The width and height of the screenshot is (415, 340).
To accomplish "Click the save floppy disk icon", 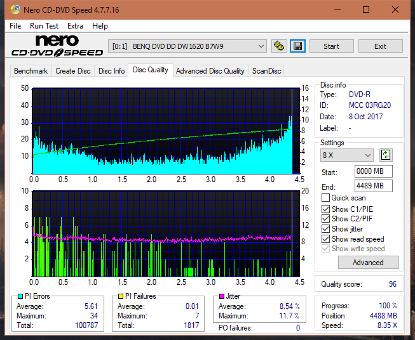I will pos(298,46).
